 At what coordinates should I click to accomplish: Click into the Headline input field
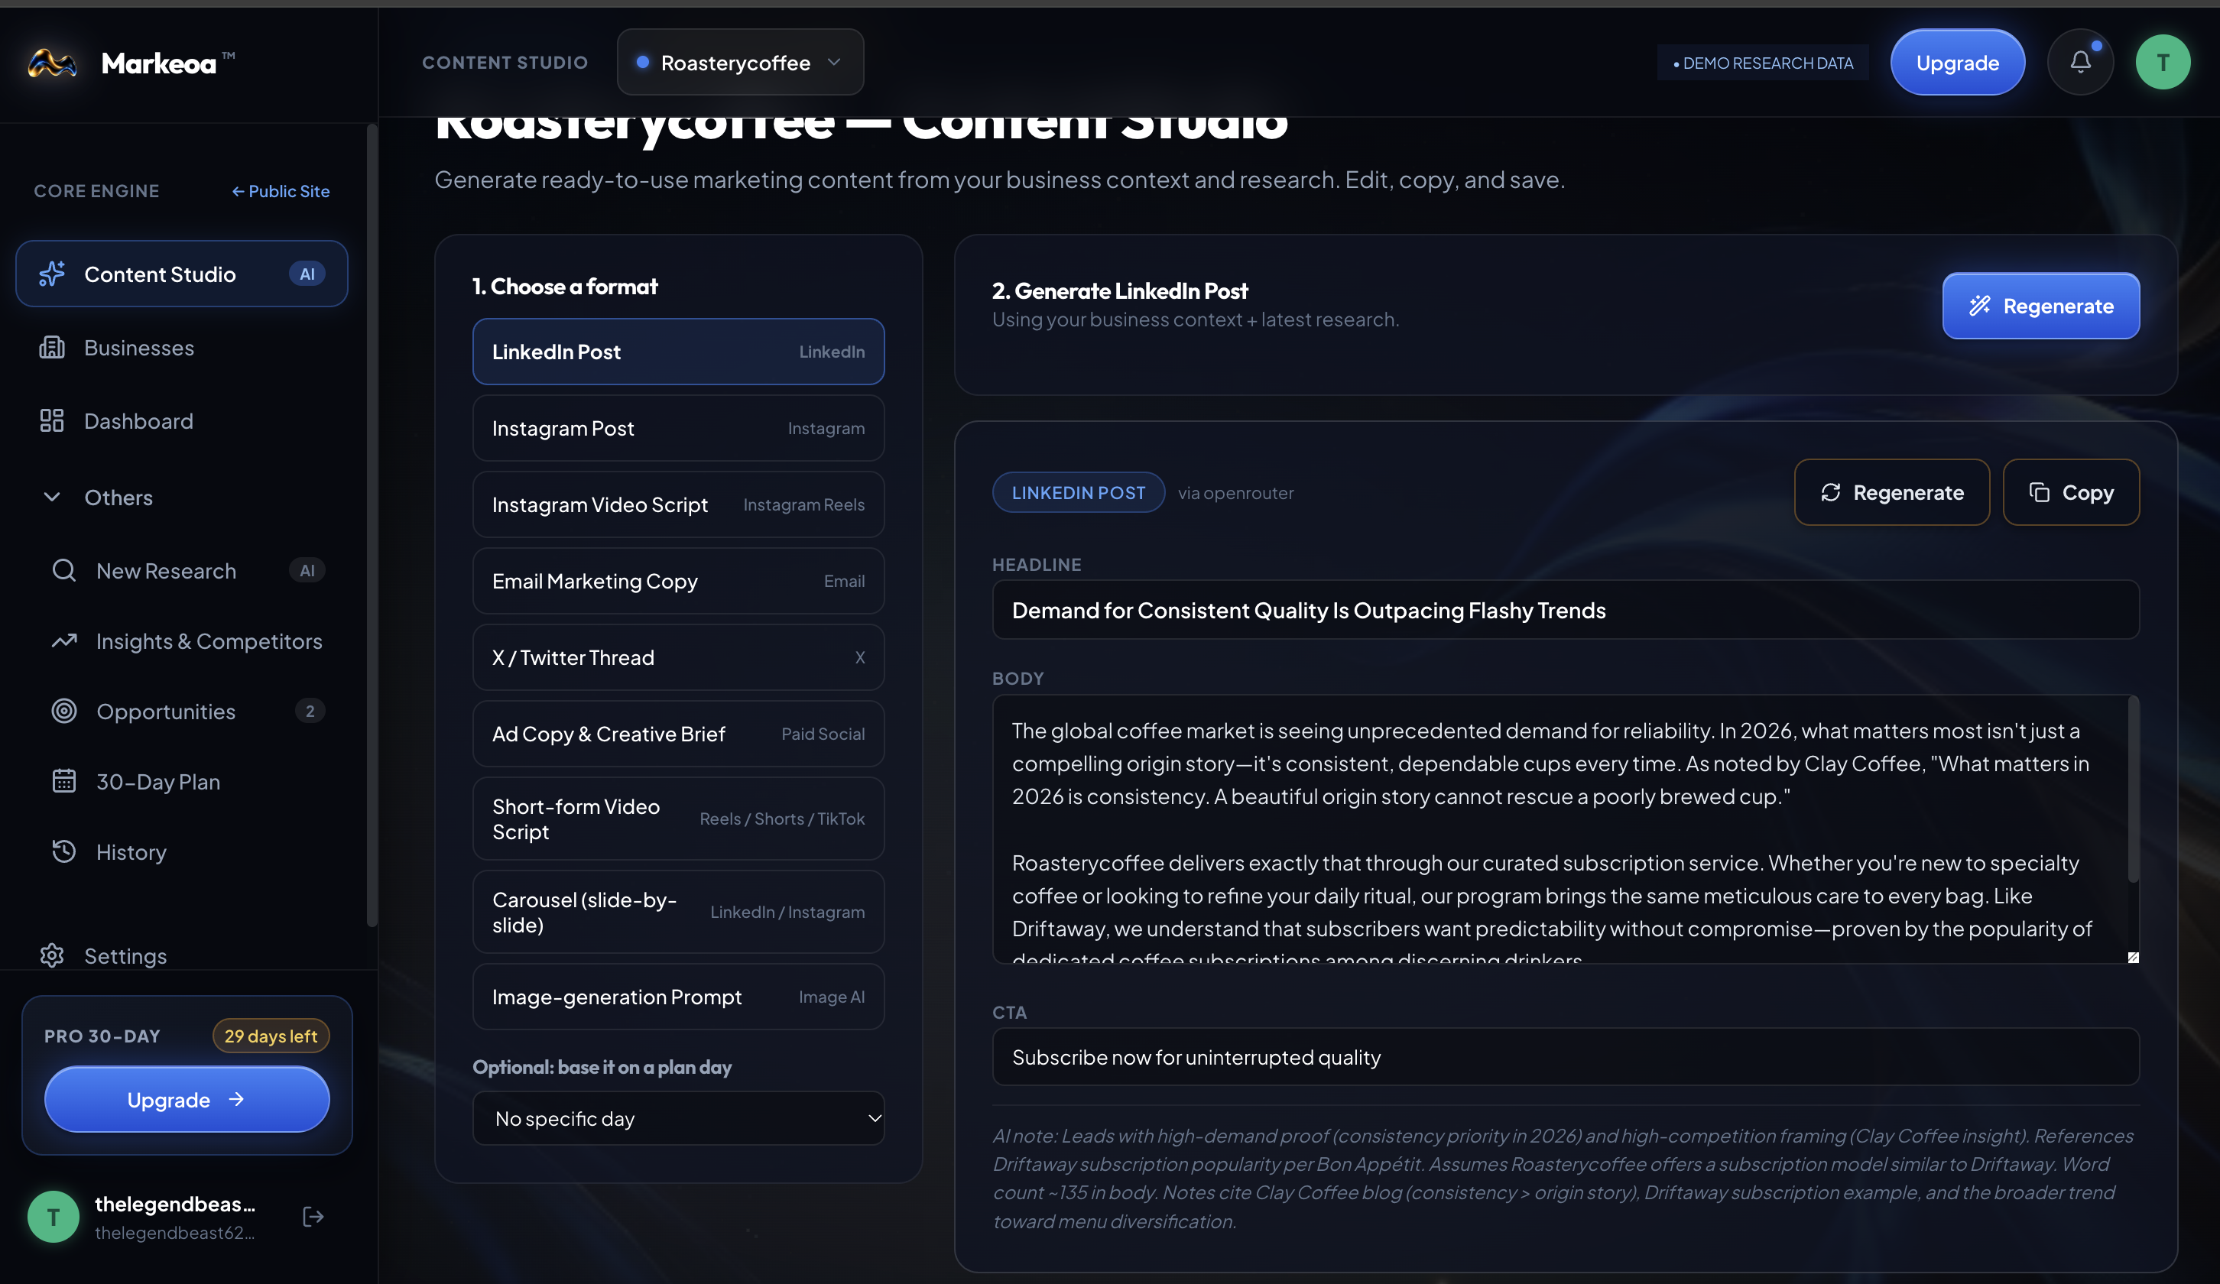point(1566,609)
